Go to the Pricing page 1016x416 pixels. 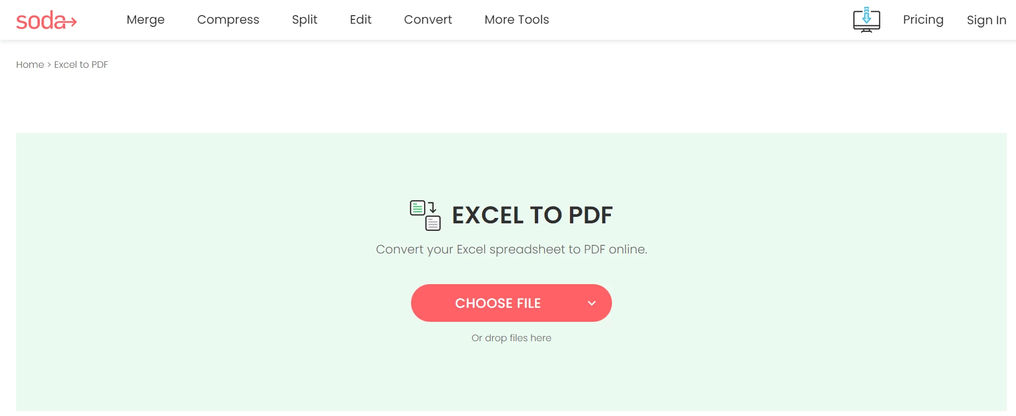click(x=923, y=20)
